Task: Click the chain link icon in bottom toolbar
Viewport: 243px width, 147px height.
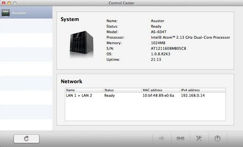Action: [x=181, y=138]
